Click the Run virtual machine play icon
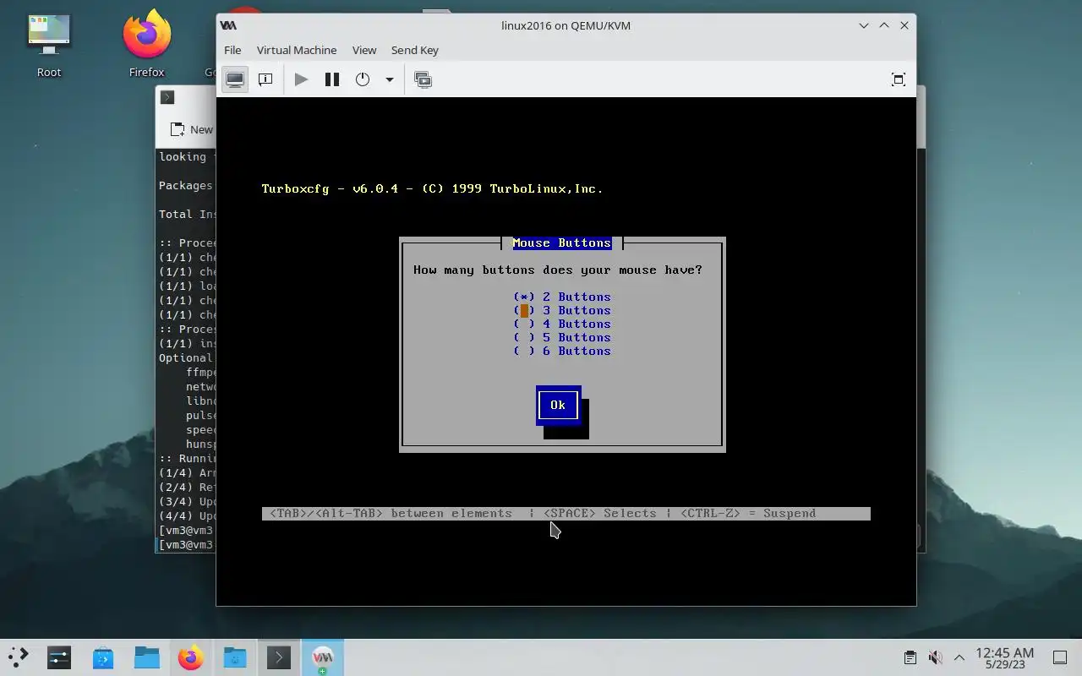 click(301, 79)
